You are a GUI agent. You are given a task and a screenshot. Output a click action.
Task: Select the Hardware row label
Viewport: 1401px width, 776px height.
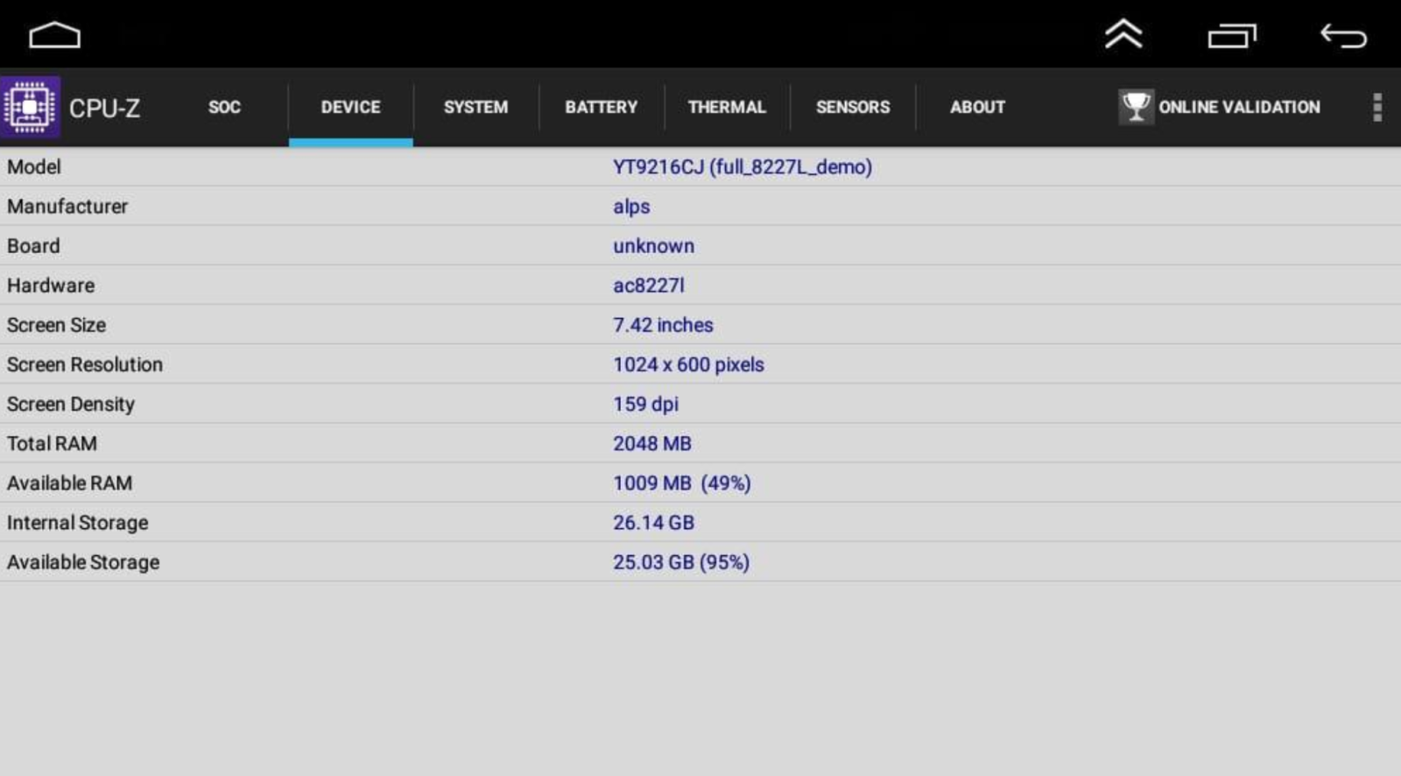point(51,285)
